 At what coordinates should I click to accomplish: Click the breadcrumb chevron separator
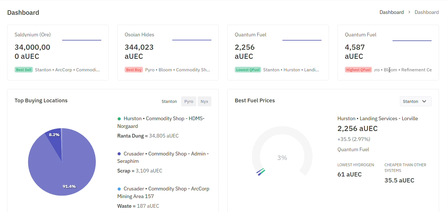pos(409,12)
